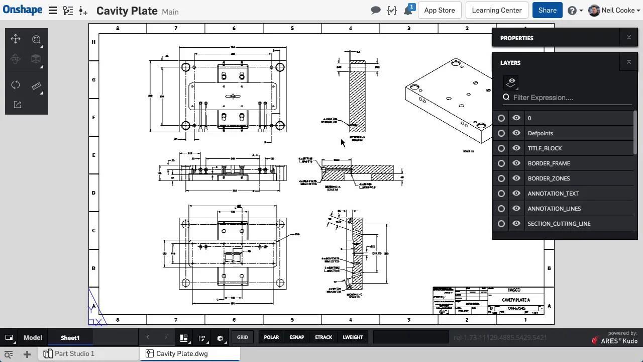
Task: Click the Zoom to fit icon
Action: pyautogui.click(x=36, y=39)
